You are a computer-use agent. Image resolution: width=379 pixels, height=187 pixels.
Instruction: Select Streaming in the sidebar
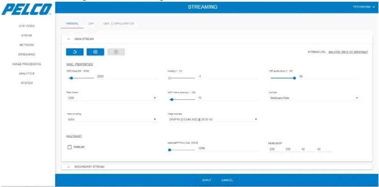pyautogui.click(x=27, y=54)
